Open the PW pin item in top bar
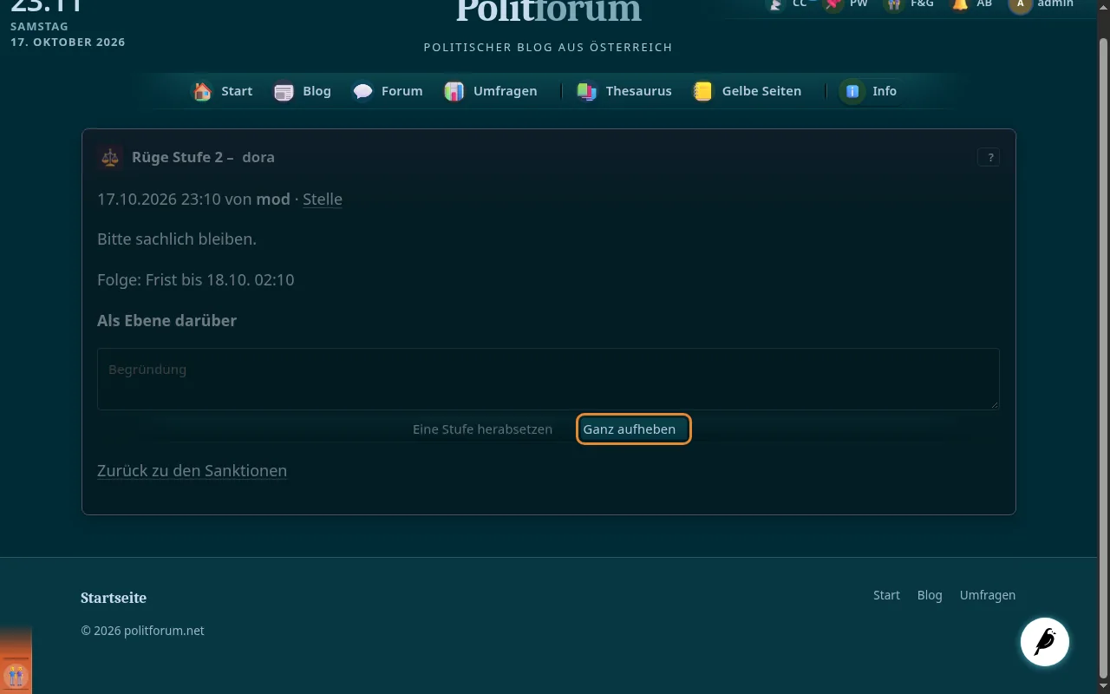This screenshot has width=1110, height=694. click(x=846, y=4)
